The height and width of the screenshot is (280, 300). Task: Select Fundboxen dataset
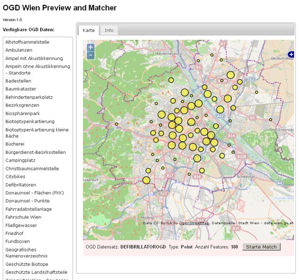[18, 241]
